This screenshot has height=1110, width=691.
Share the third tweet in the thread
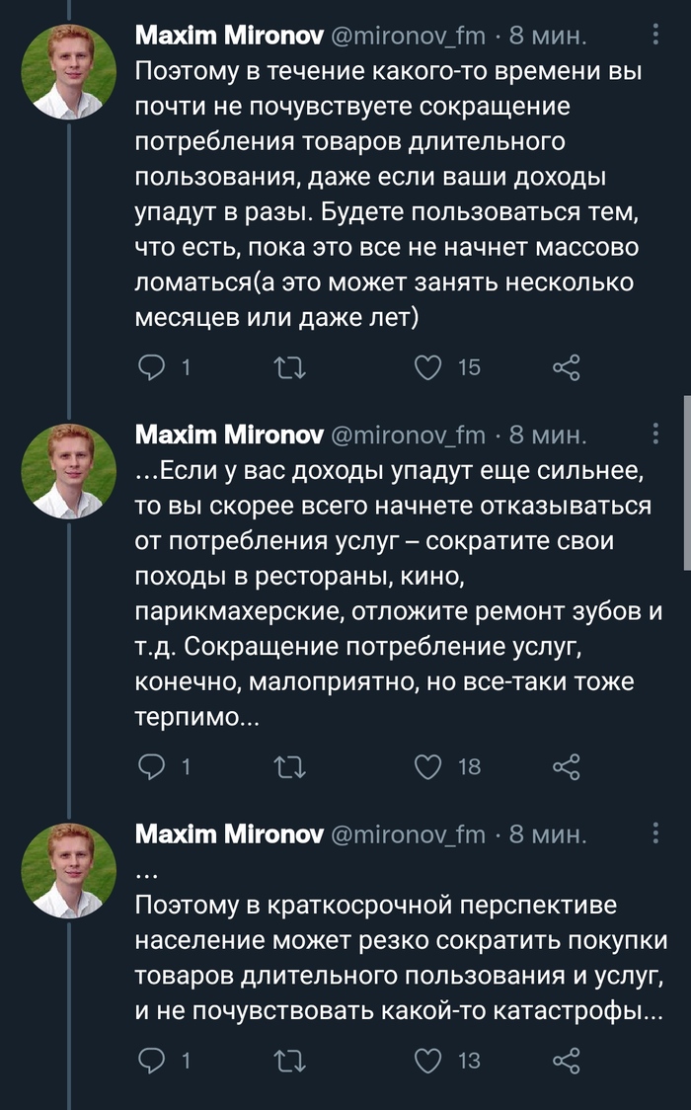[567, 1061]
